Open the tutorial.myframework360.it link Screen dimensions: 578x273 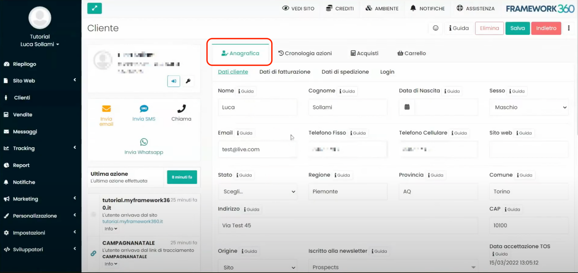click(132, 221)
